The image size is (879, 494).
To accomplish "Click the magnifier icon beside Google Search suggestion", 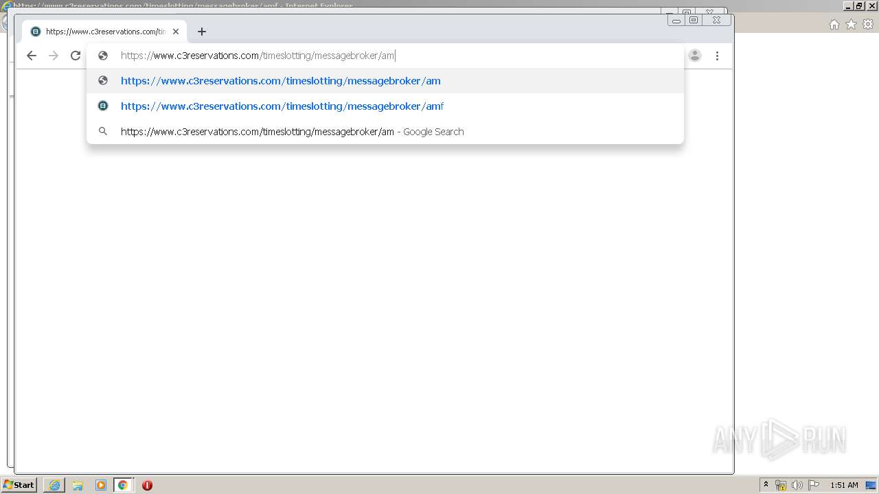I will [103, 131].
